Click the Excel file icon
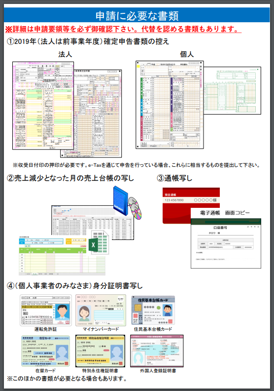274x391 pixels. coord(98,243)
